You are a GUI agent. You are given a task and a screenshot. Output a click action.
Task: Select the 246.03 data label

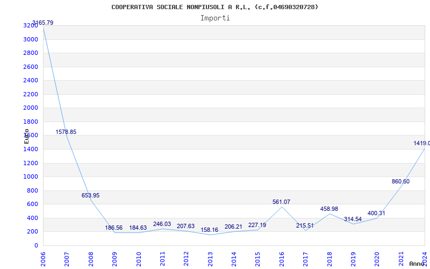tap(162, 224)
